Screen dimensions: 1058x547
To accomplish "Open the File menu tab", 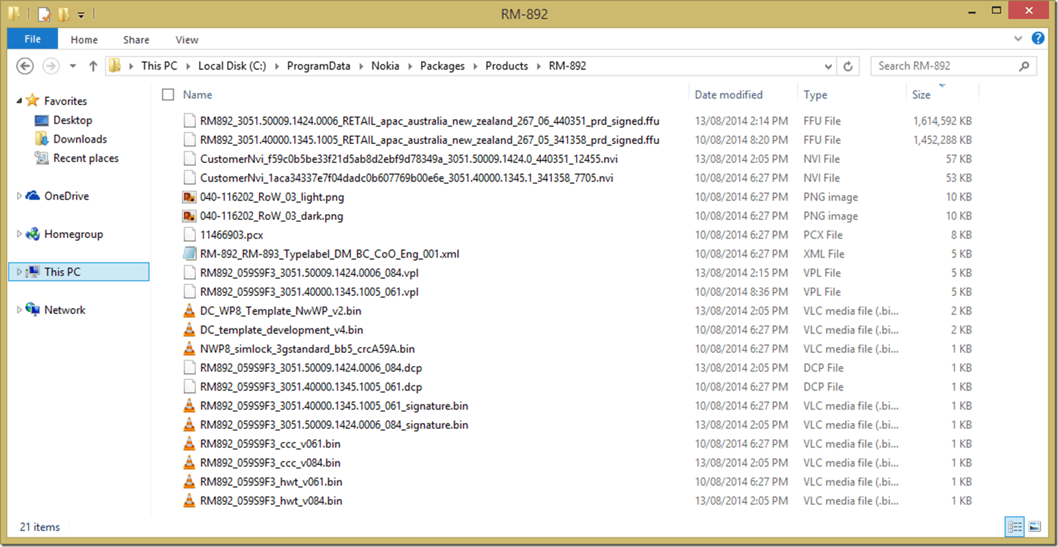I will (32, 40).
